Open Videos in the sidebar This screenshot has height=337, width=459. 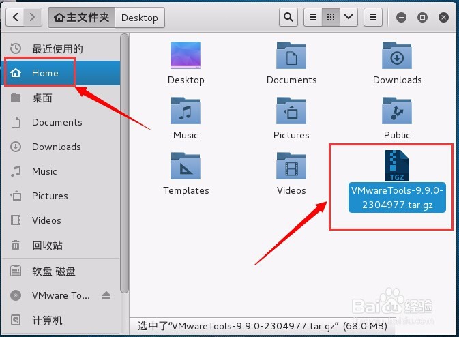click(x=61, y=220)
